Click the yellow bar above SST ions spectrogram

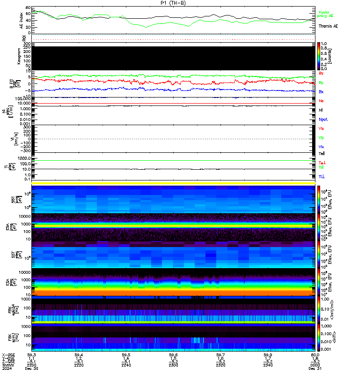click(173, 183)
